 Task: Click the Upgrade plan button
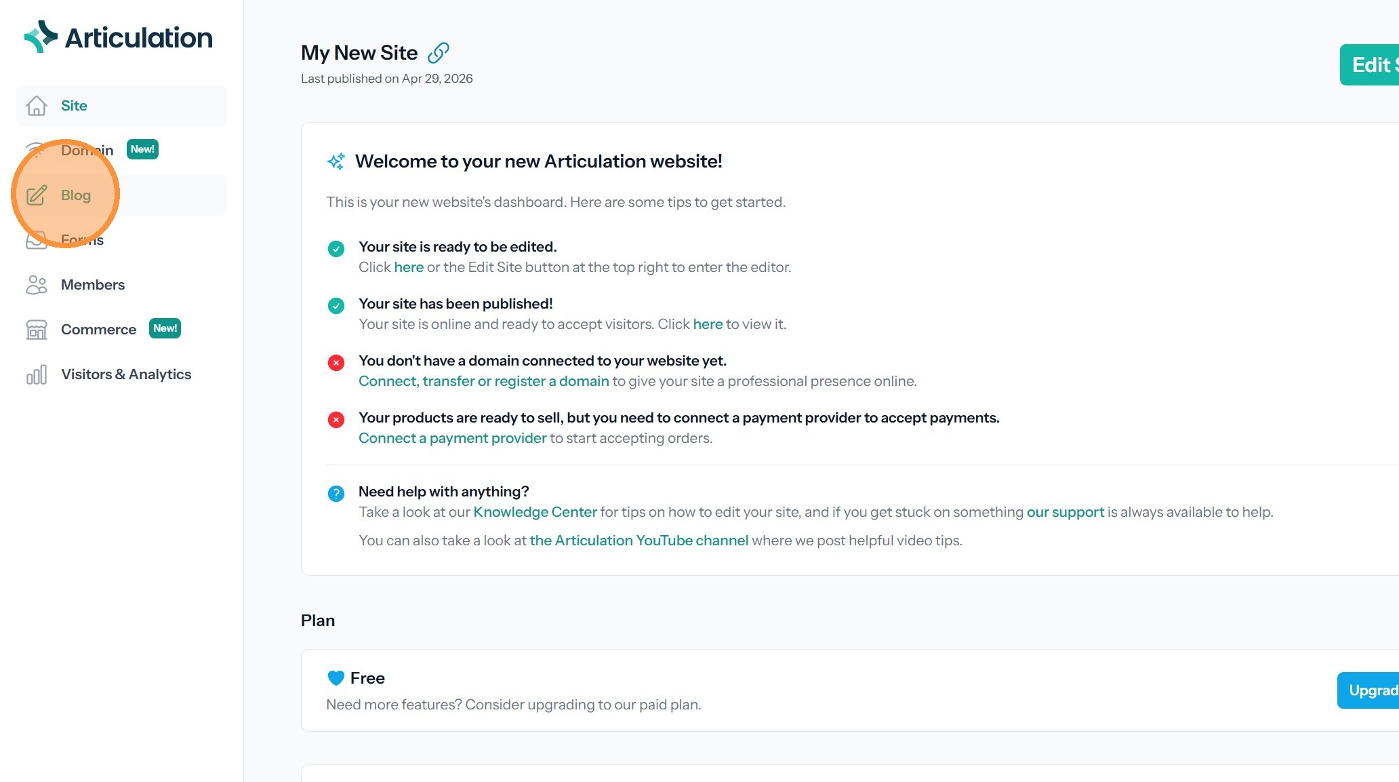[x=1369, y=690]
